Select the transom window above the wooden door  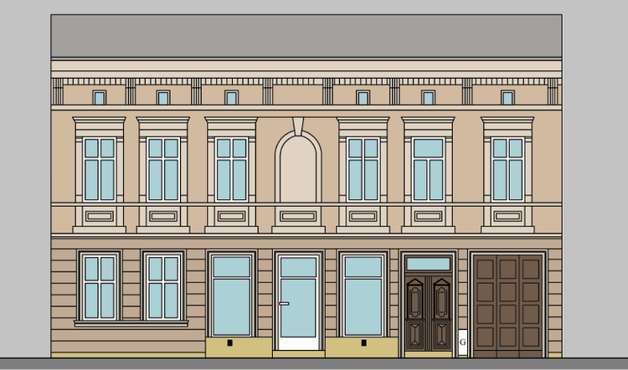[x=428, y=264]
